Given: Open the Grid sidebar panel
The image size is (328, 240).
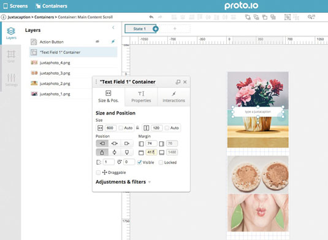Looking at the screenshot, I should point(11,56).
